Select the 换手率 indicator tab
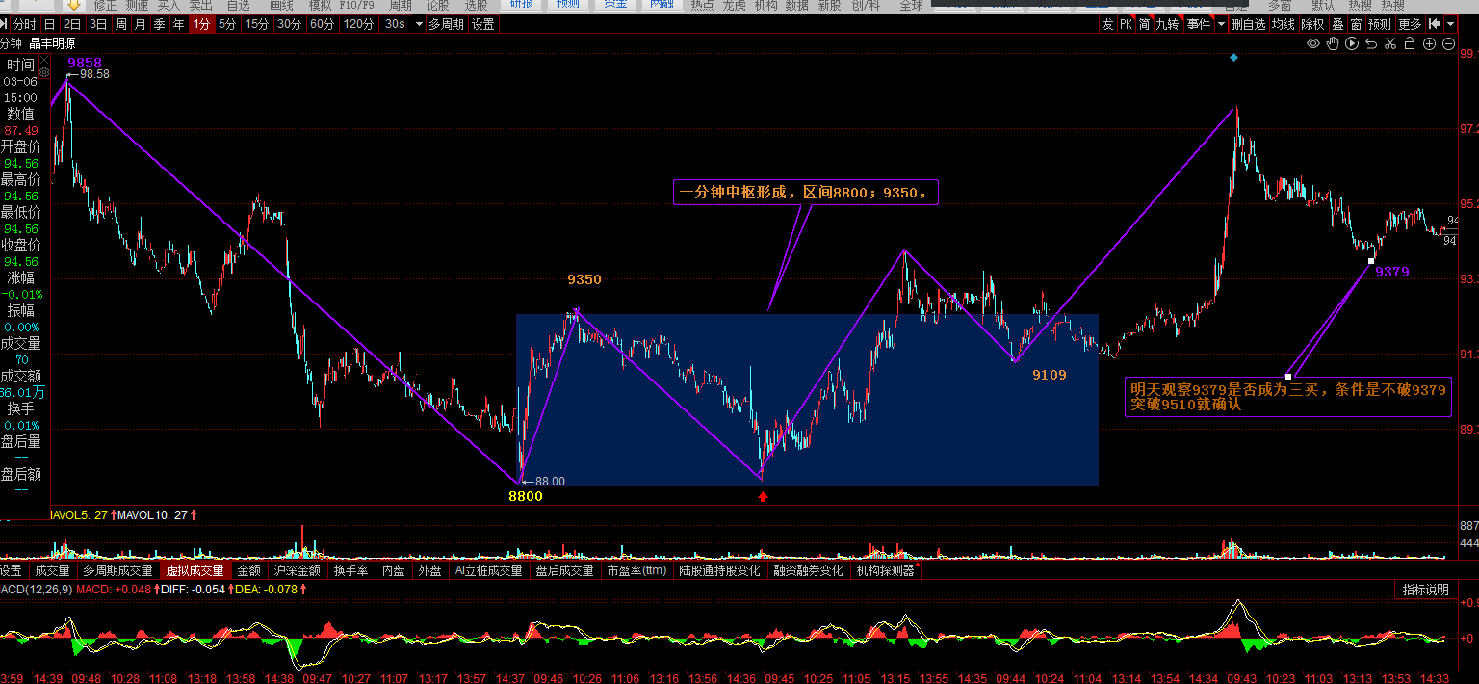 pyautogui.click(x=351, y=570)
